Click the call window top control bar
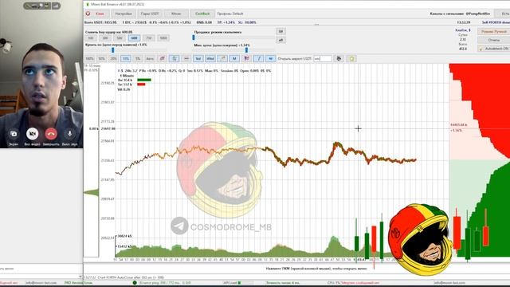Image resolution: width=510 pixels, height=287 pixels. point(42,6)
